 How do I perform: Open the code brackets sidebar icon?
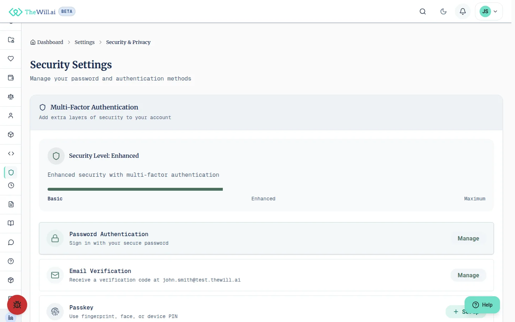pos(11,153)
